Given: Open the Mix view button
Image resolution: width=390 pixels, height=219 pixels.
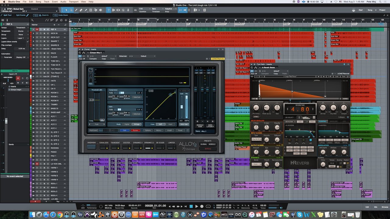Looking at the screenshot, I should pos(375,207).
